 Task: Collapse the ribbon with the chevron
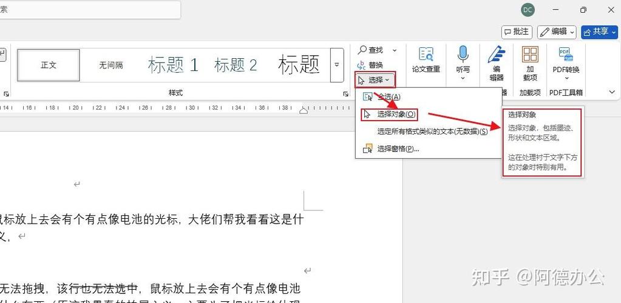coord(612,92)
